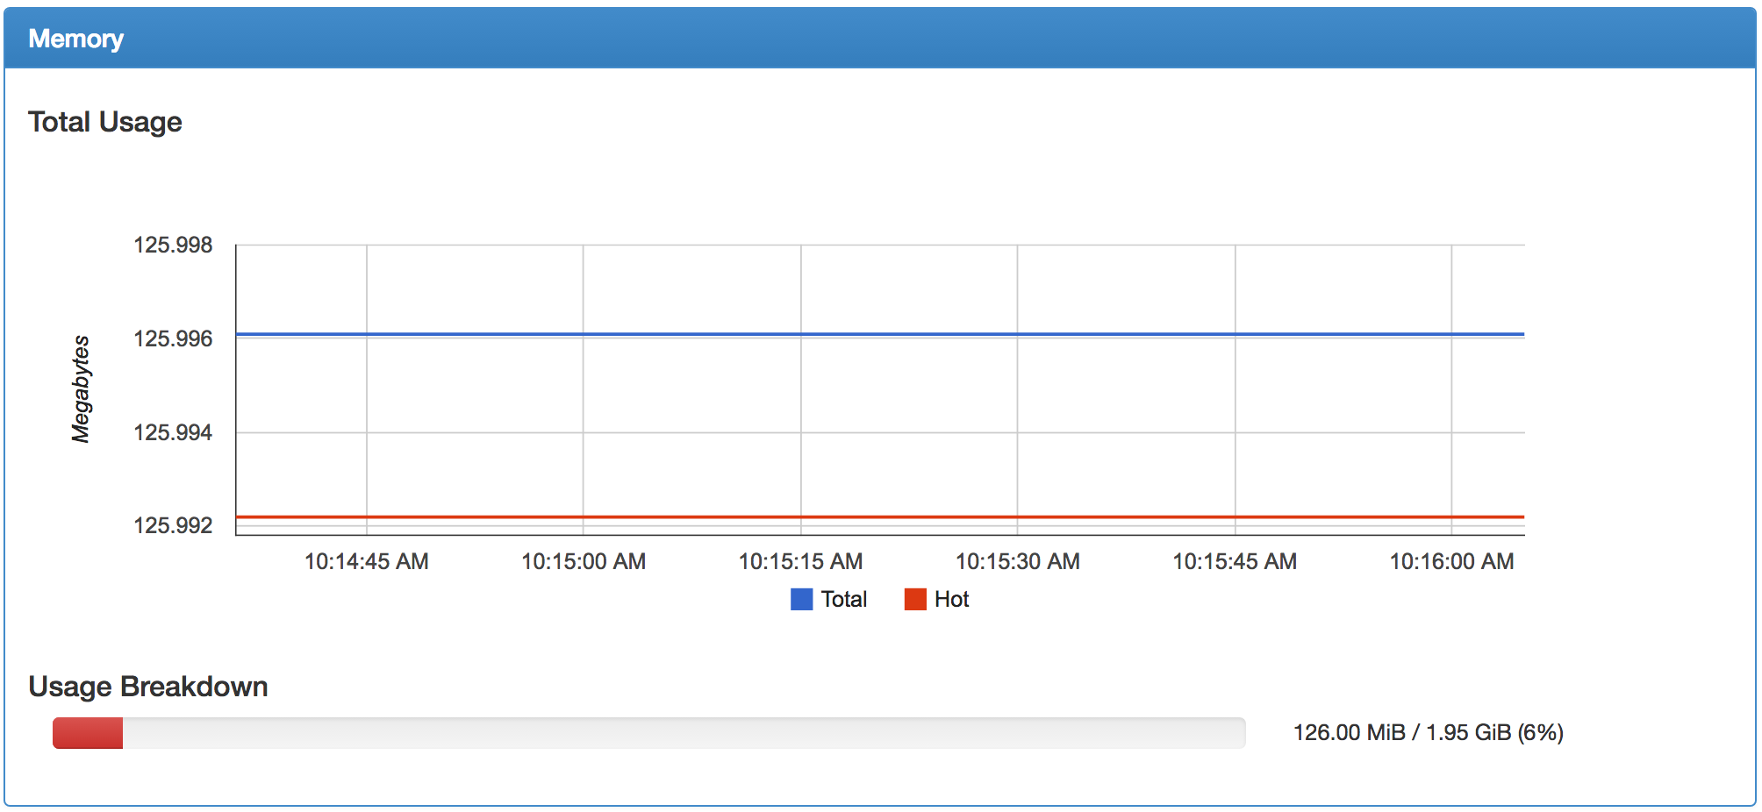Click the red Hot line in chart
This screenshot has width=1762, height=812.
click(x=877, y=517)
